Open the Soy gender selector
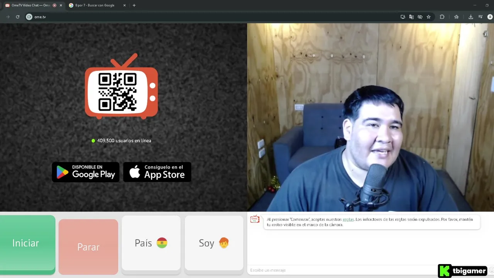The height and width of the screenshot is (278, 494). pos(214,243)
